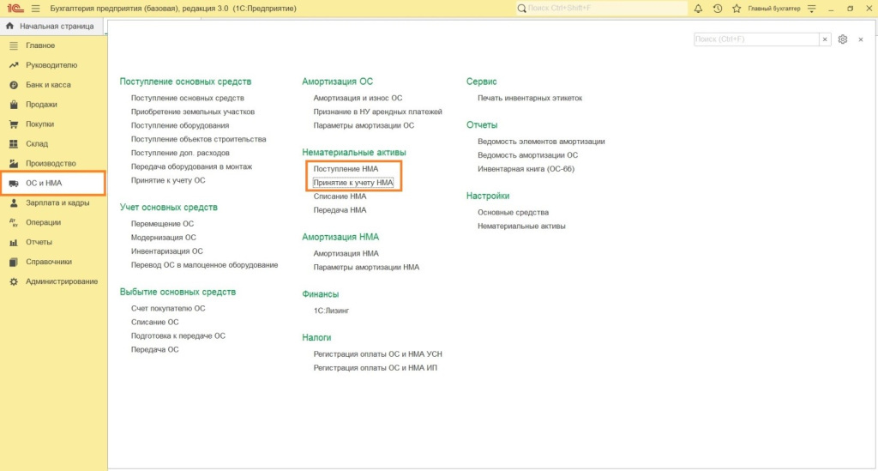878x471 pixels.
Task: Open Поступление основных средств link
Action: 188,98
